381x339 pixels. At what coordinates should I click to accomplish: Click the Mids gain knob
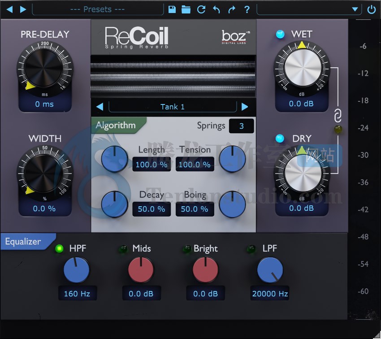(x=141, y=270)
